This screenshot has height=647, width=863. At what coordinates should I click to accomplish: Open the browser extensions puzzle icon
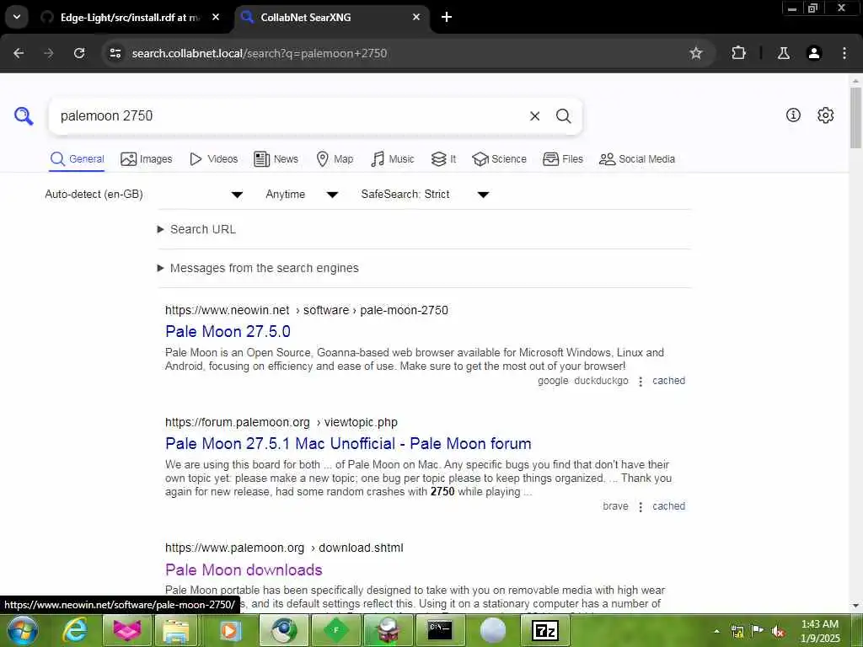pyautogui.click(x=738, y=53)
